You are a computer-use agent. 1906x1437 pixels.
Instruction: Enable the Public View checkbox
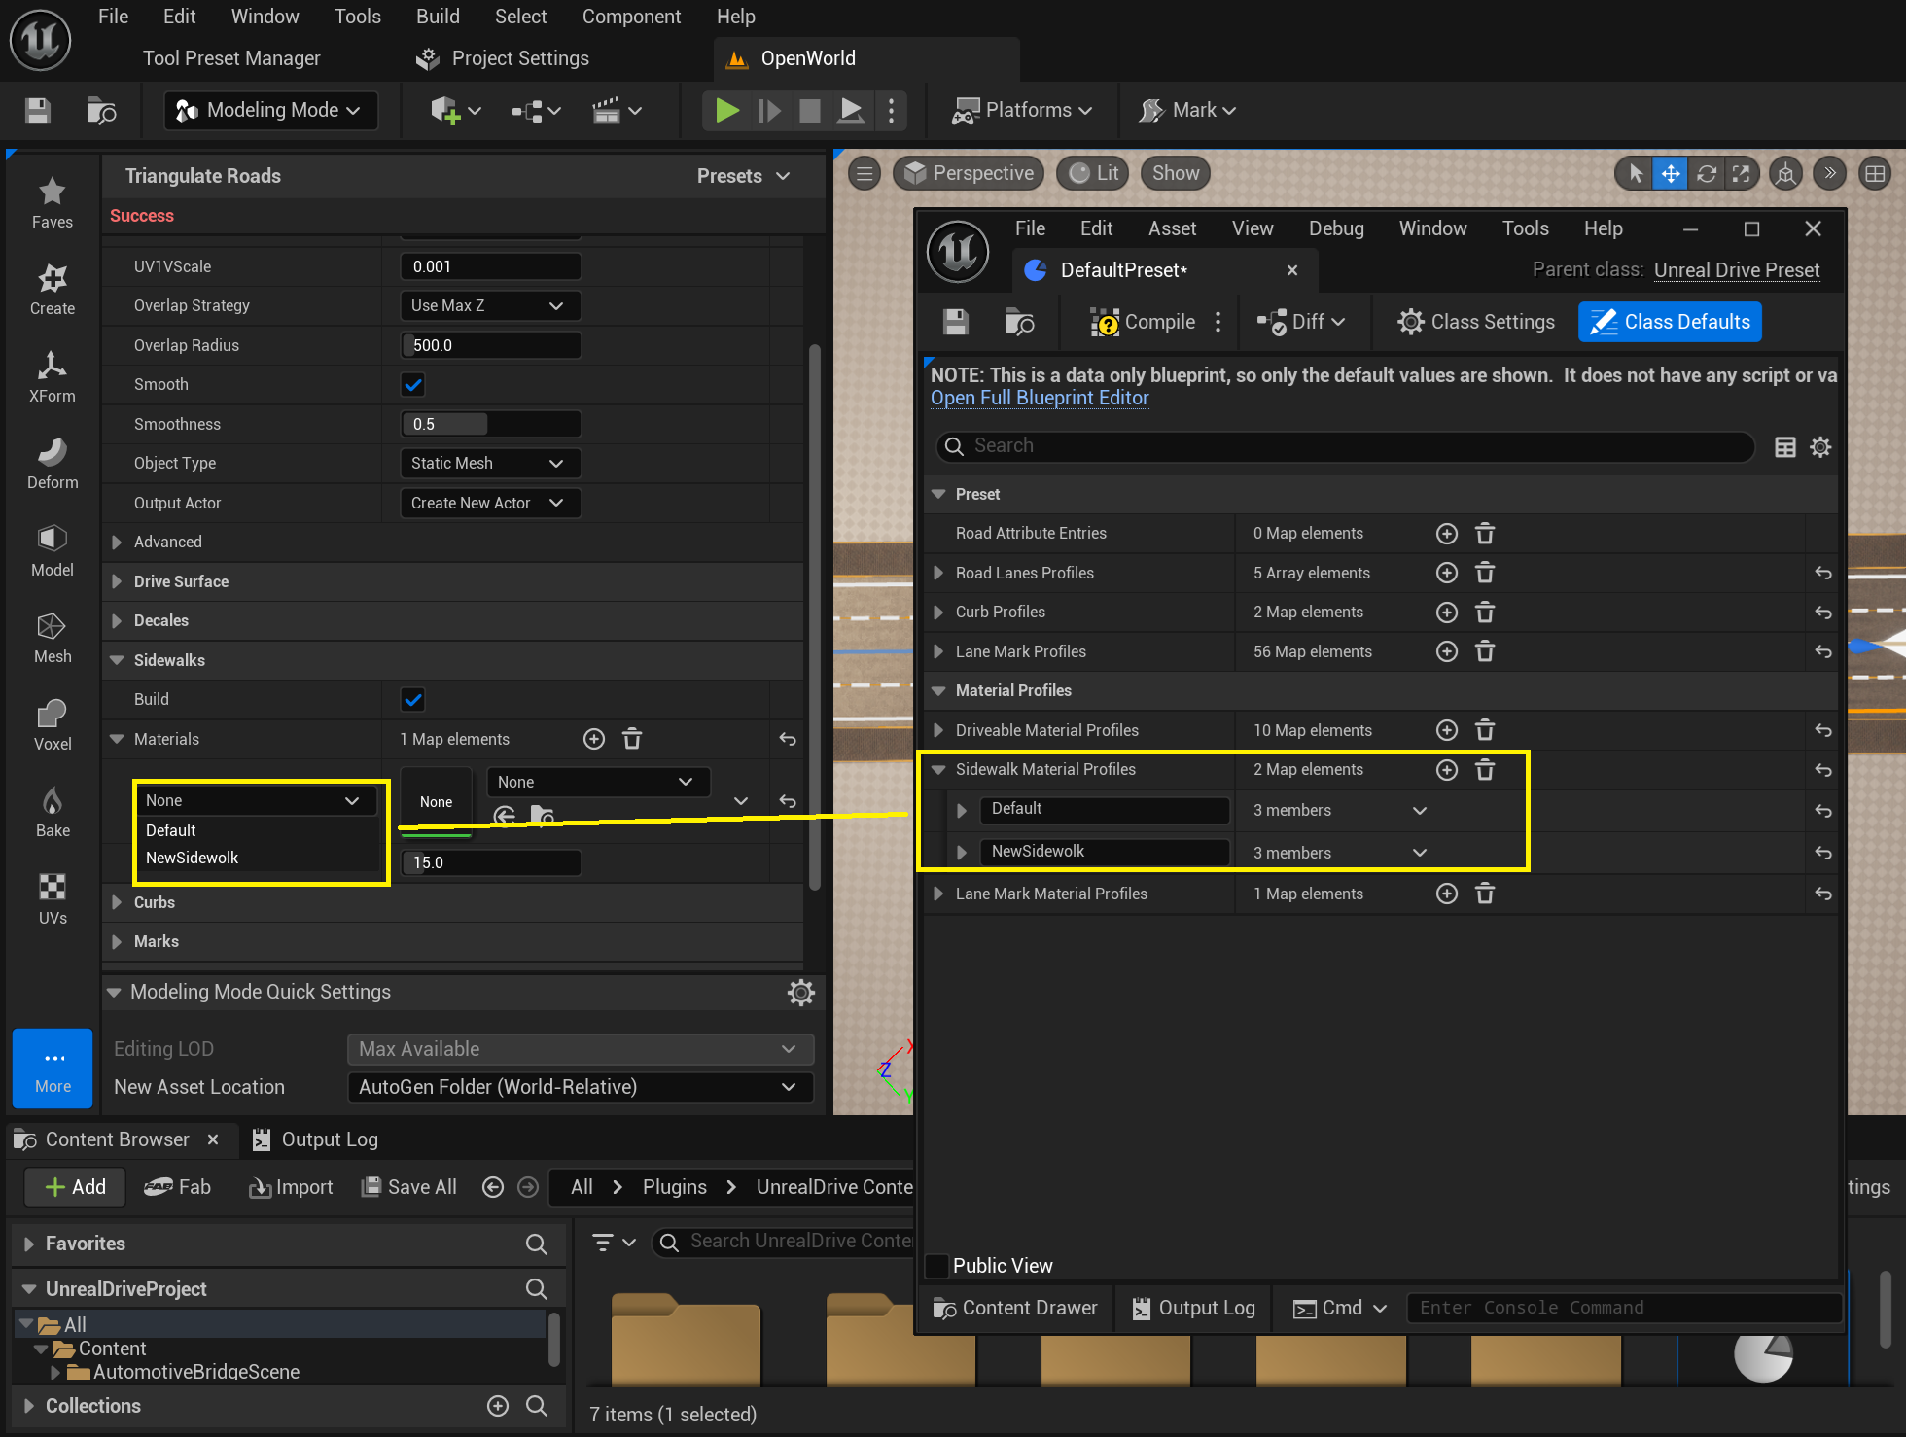[937, 1266]
